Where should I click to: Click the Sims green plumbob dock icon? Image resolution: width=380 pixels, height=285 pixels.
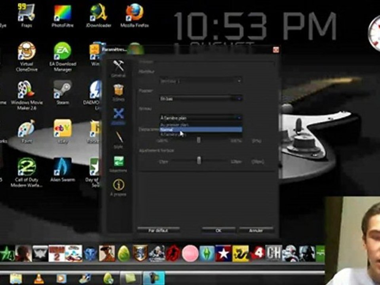[x=207, y=253]
